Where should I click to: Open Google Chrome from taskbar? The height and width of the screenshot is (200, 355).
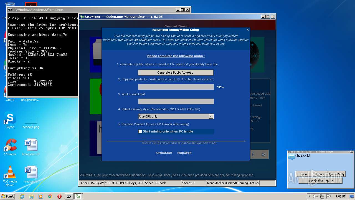[50, 196]
